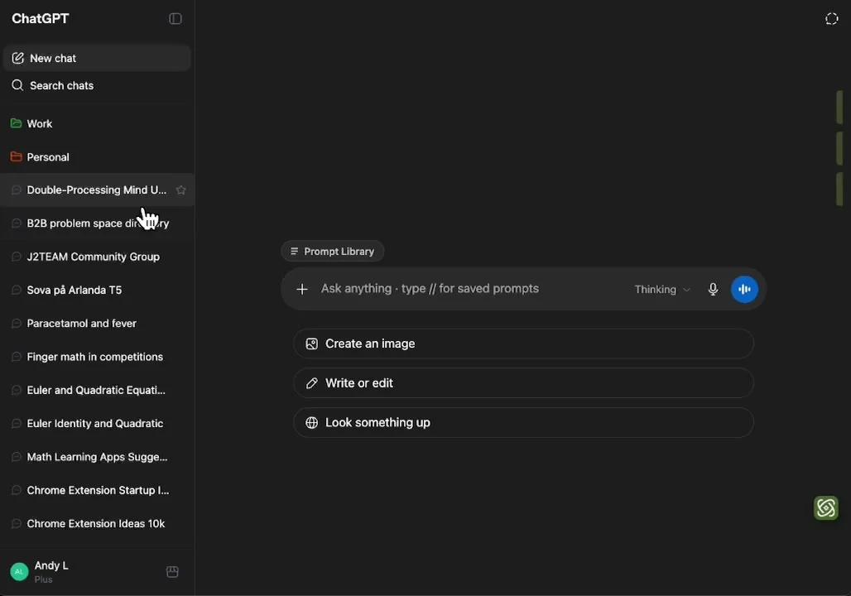Open Euler and Quadratic Equati... chat
The height and width of the screenshot is (596, 851).
click(x=97, y=390)
